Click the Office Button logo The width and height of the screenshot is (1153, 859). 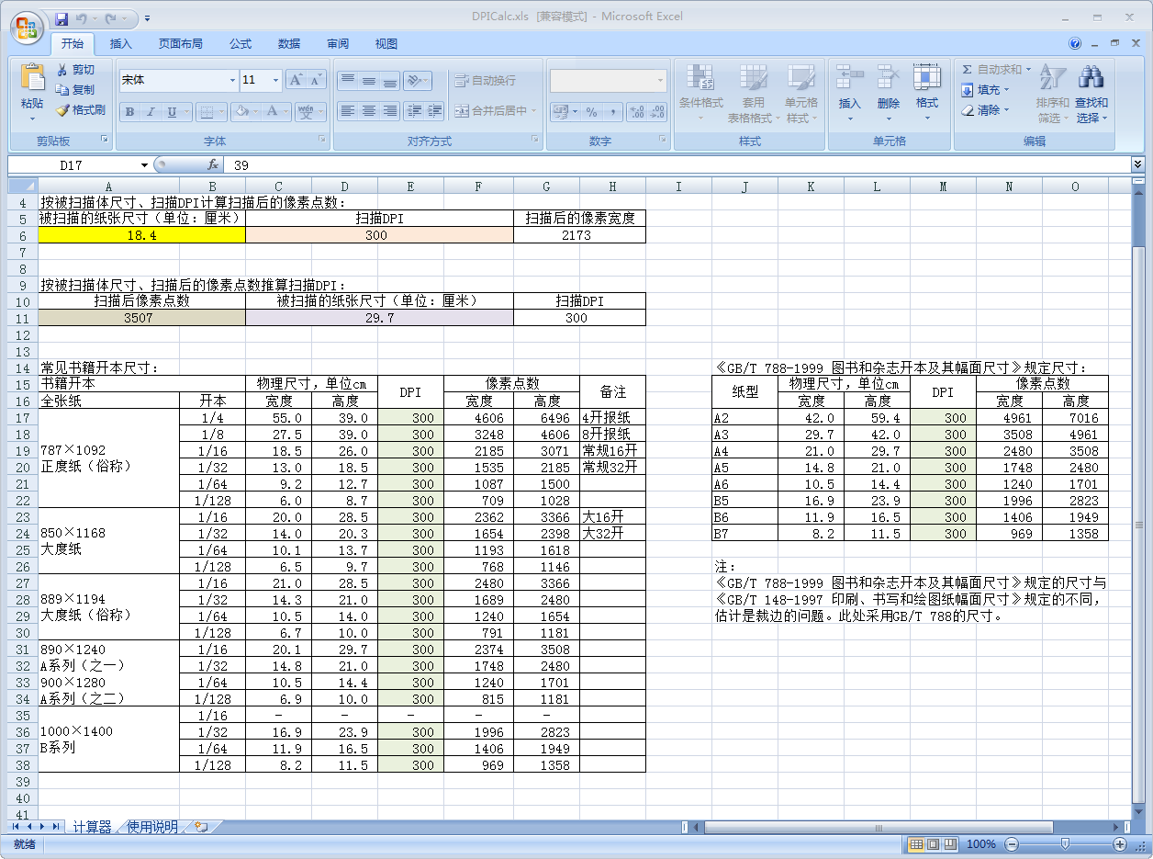pos(26,27)
